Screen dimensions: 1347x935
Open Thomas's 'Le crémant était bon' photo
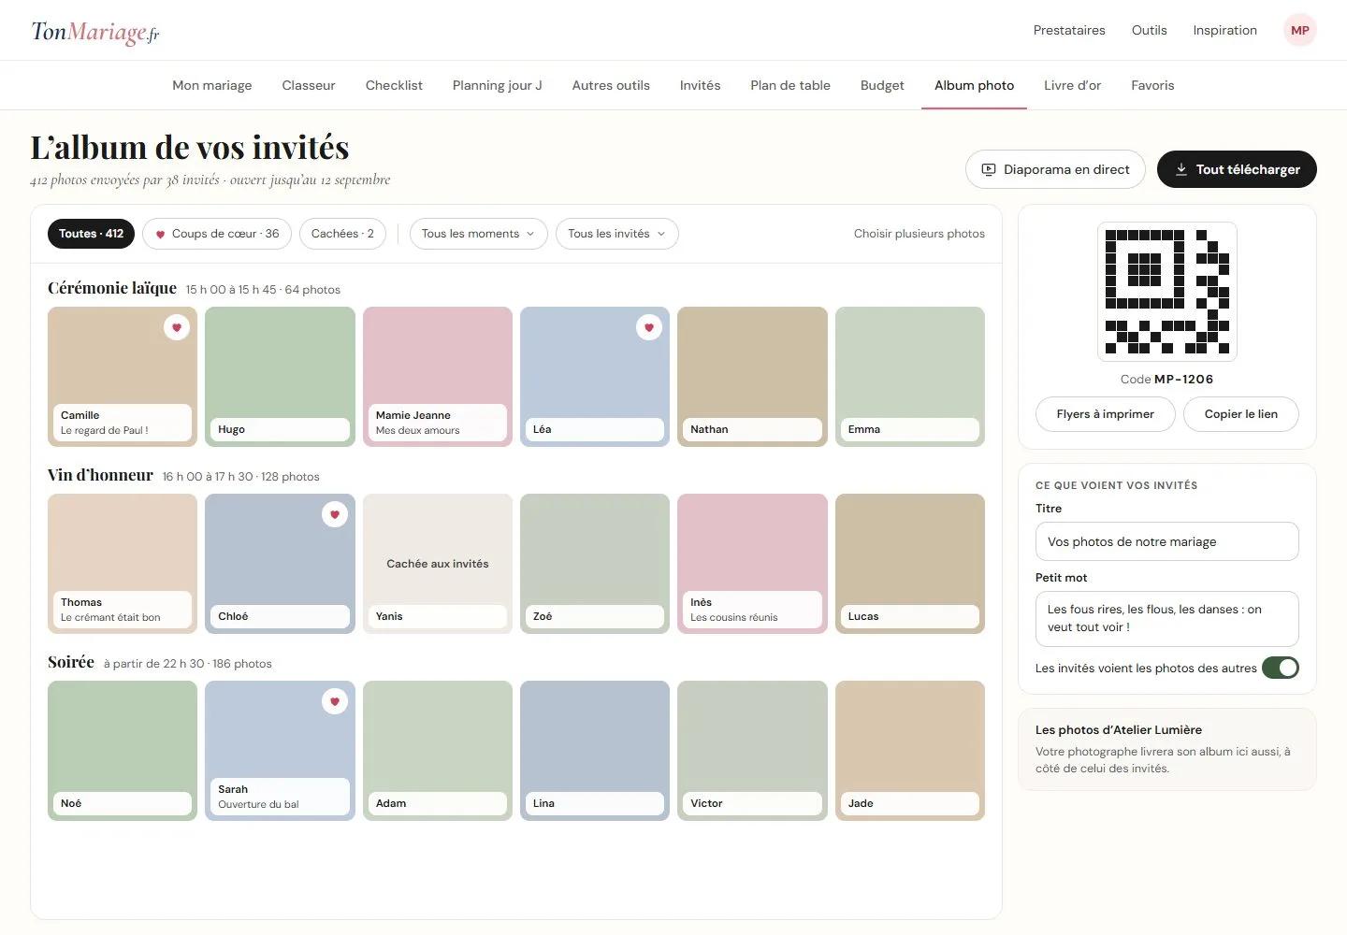[123, 564]
